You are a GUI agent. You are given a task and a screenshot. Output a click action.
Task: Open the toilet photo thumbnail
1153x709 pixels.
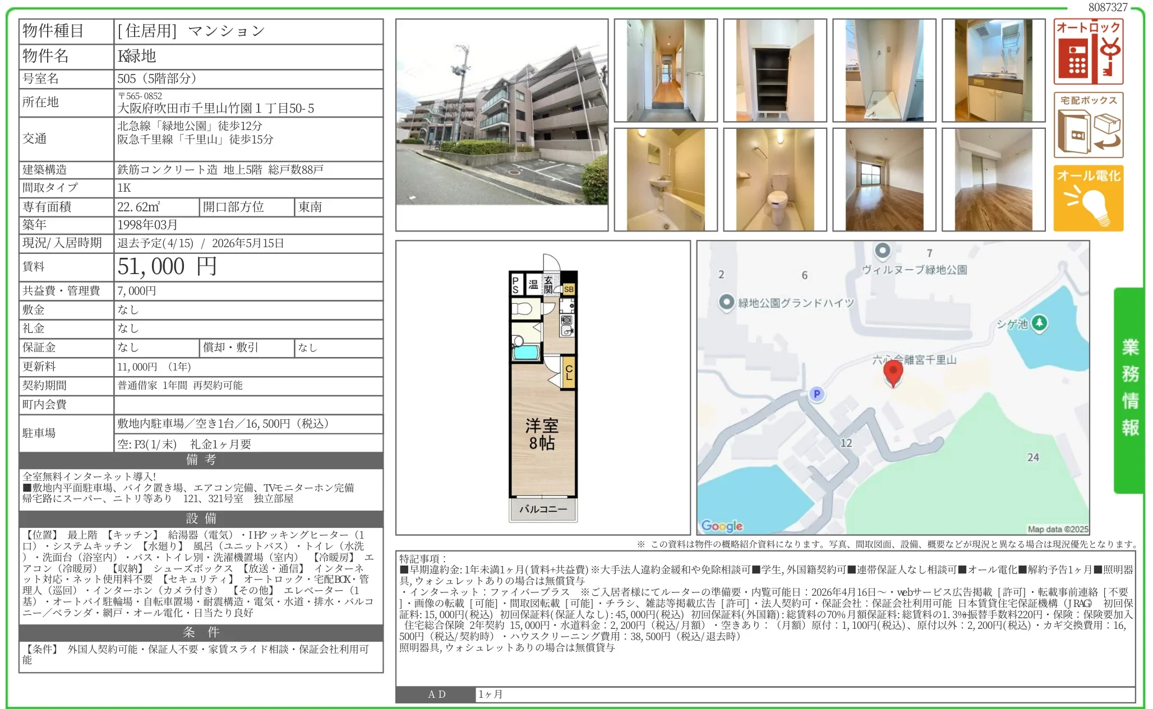pyautogui.click(x=775, y=179)
